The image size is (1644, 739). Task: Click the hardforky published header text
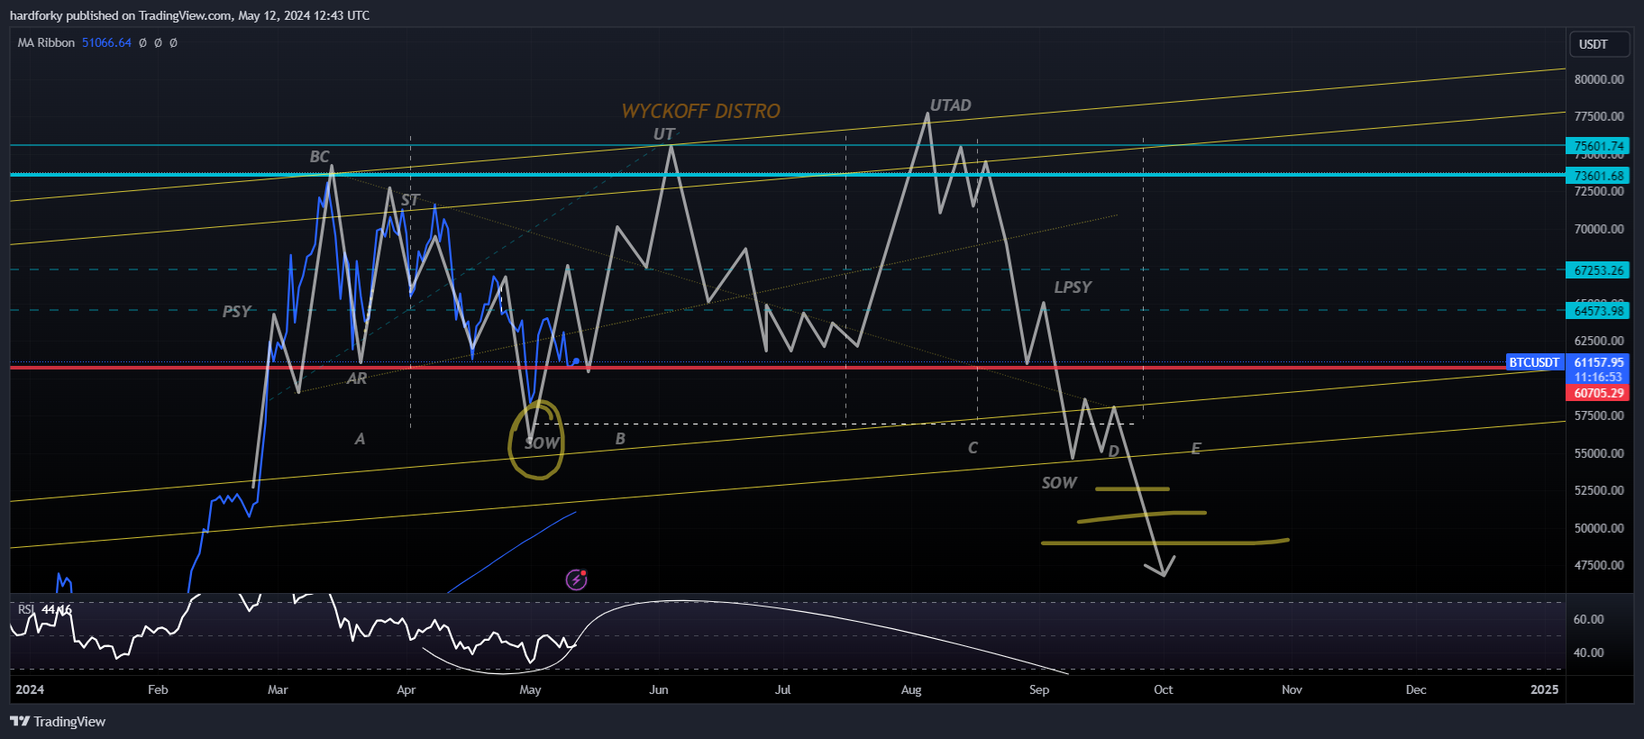pos(189,15)
